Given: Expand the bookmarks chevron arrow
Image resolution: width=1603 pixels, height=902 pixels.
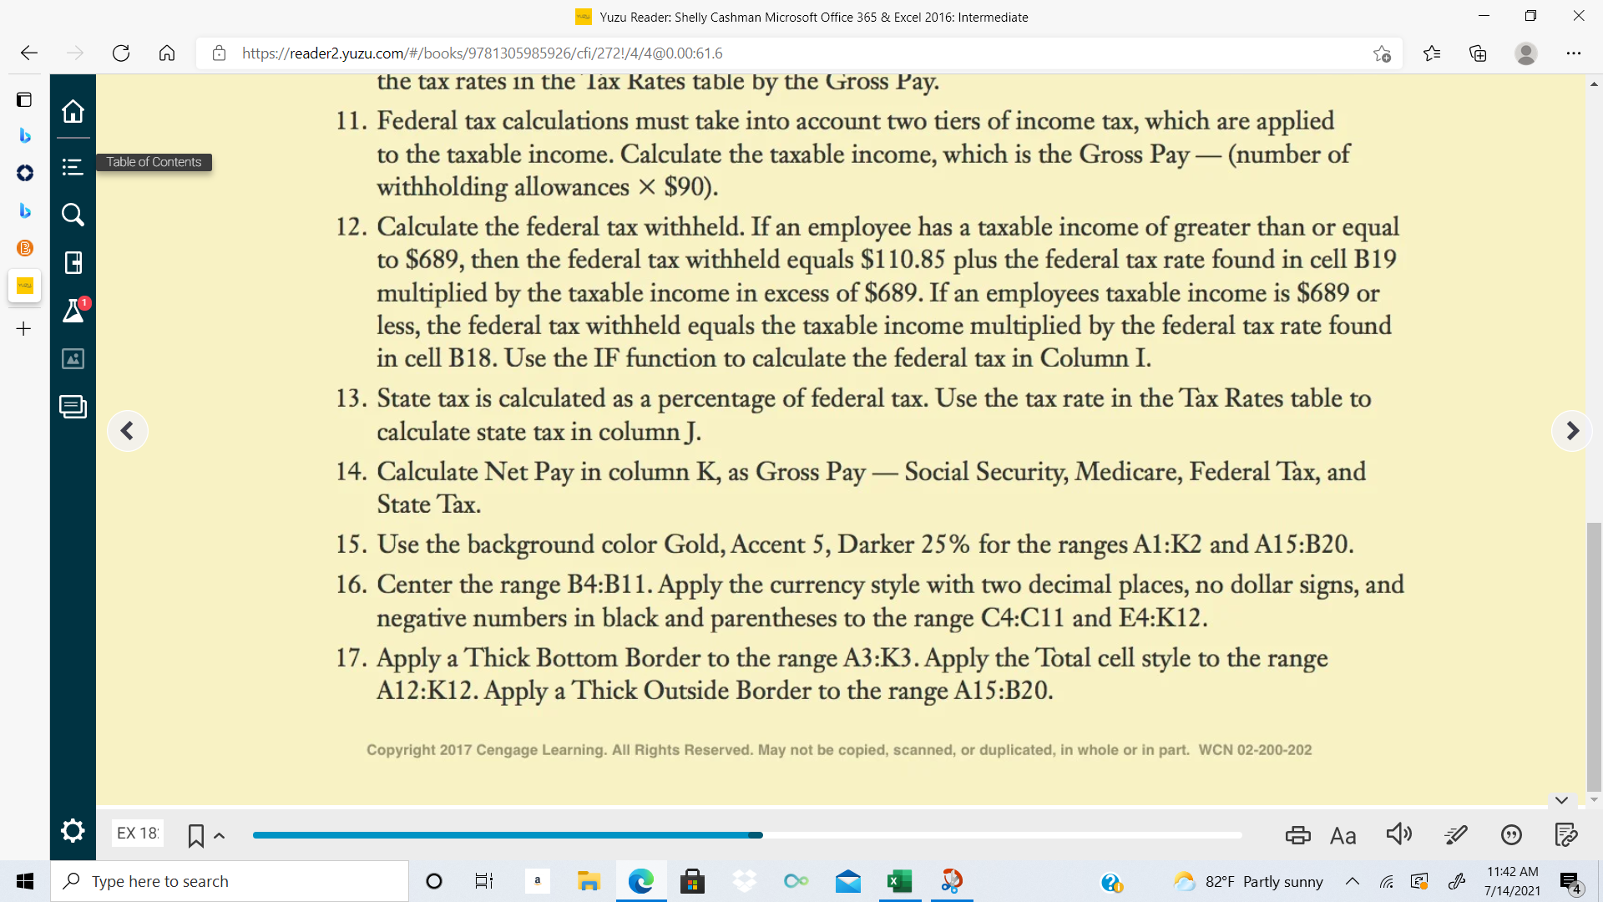Looking at the screenshot, I should click(x=220, y=835).
